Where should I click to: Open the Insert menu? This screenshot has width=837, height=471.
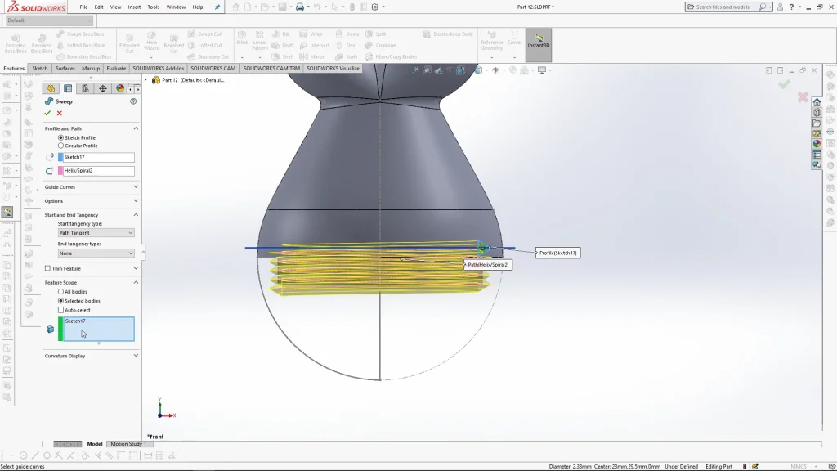click(134, 7)
